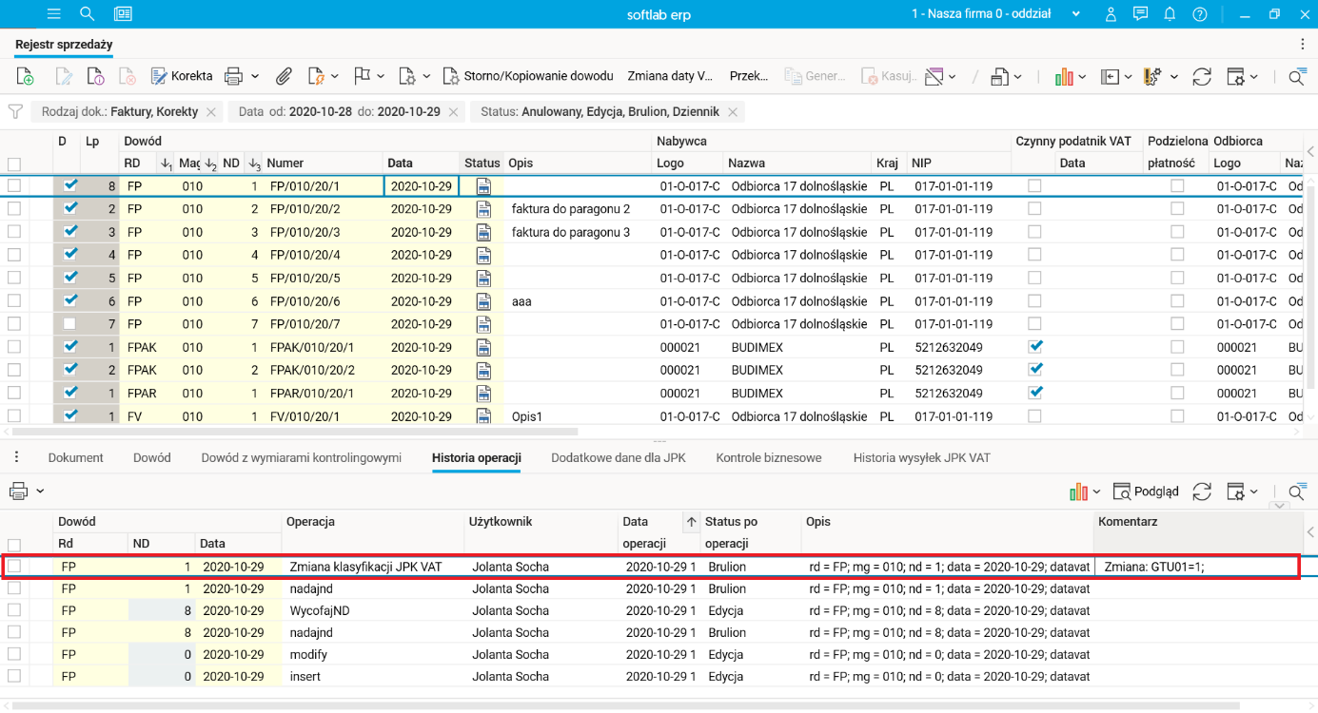Click the help question mark icon
1318x713 pixels.
pyautogui.click(x=1199, y=14)
